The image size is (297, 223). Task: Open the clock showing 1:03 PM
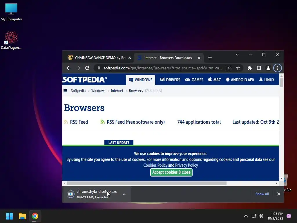(275, 216)
